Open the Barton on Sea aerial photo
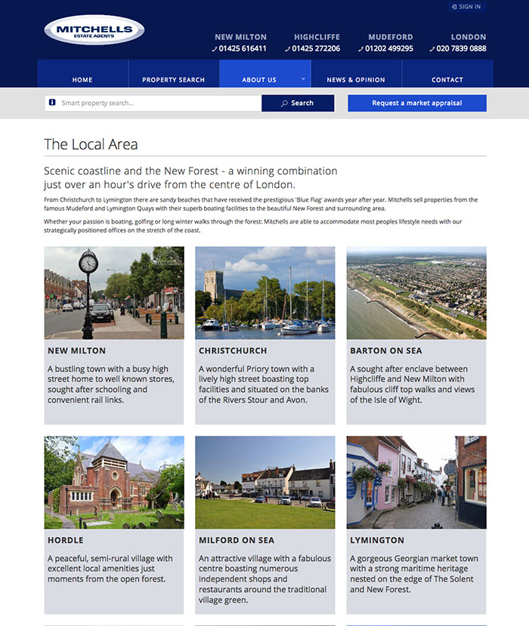The width and height of the screenshot is (529, 626). (416, 293)
